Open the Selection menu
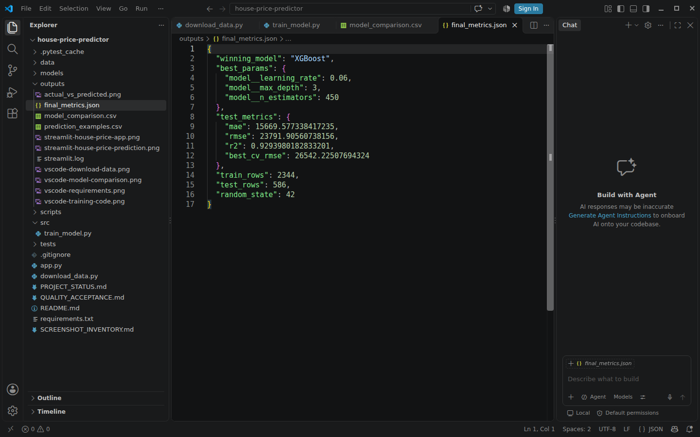 pyautogui.click(x=74, y=9)
